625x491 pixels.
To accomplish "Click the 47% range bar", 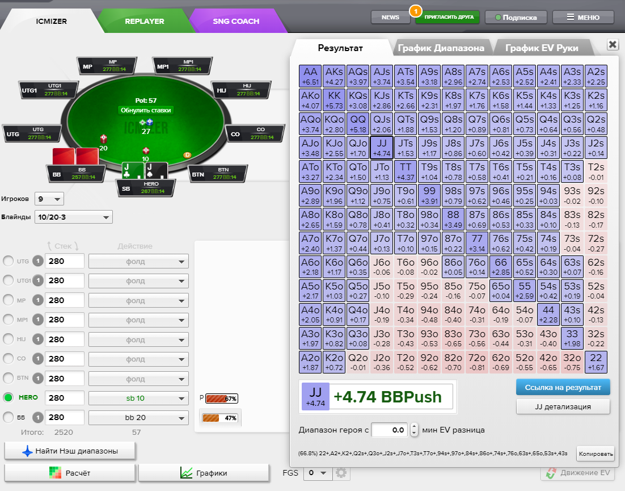I will [220, 418].
